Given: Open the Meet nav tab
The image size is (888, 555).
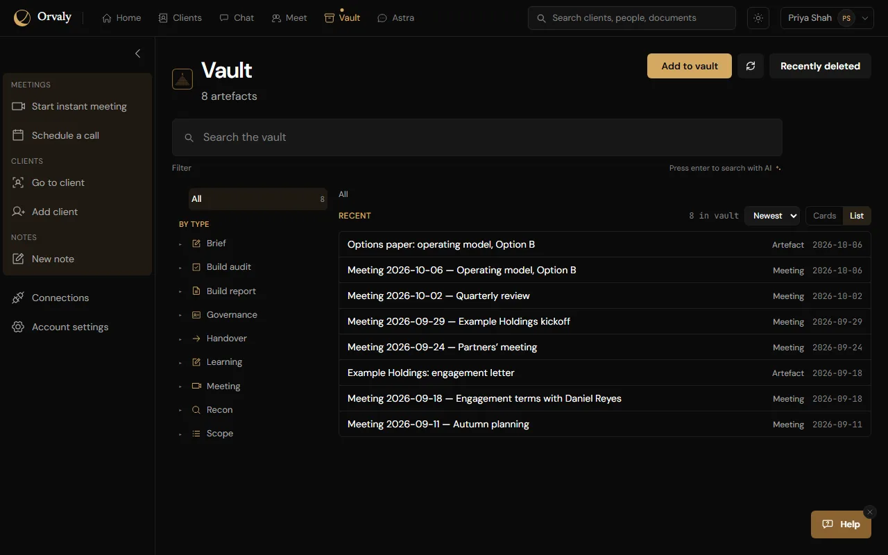Looking at the screenshot, I should pos(289,18).
